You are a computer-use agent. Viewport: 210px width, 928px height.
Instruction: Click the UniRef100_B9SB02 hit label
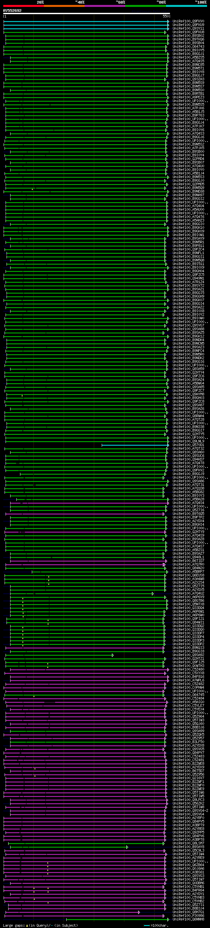pyautogui.click(x=188, y=36)
